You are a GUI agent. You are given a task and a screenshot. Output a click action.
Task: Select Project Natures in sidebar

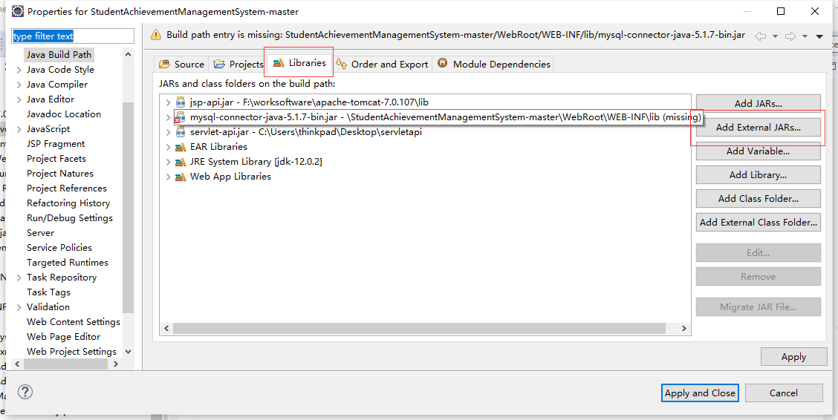[x=60, y=174]
